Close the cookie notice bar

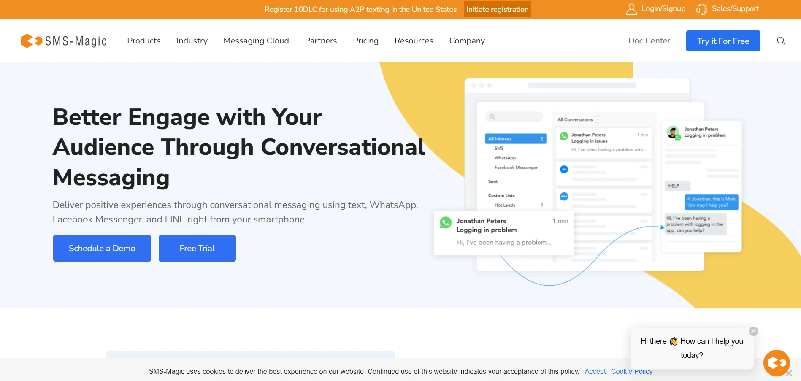click(789, 373)
